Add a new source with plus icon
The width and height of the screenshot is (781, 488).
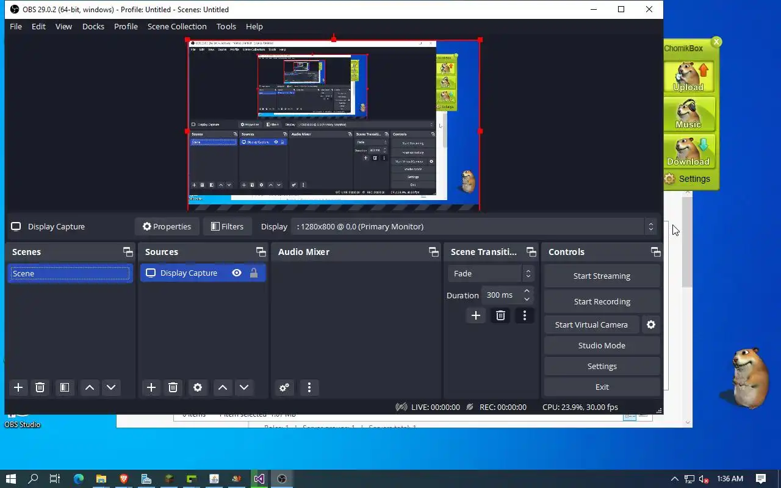tap(151, 387)
